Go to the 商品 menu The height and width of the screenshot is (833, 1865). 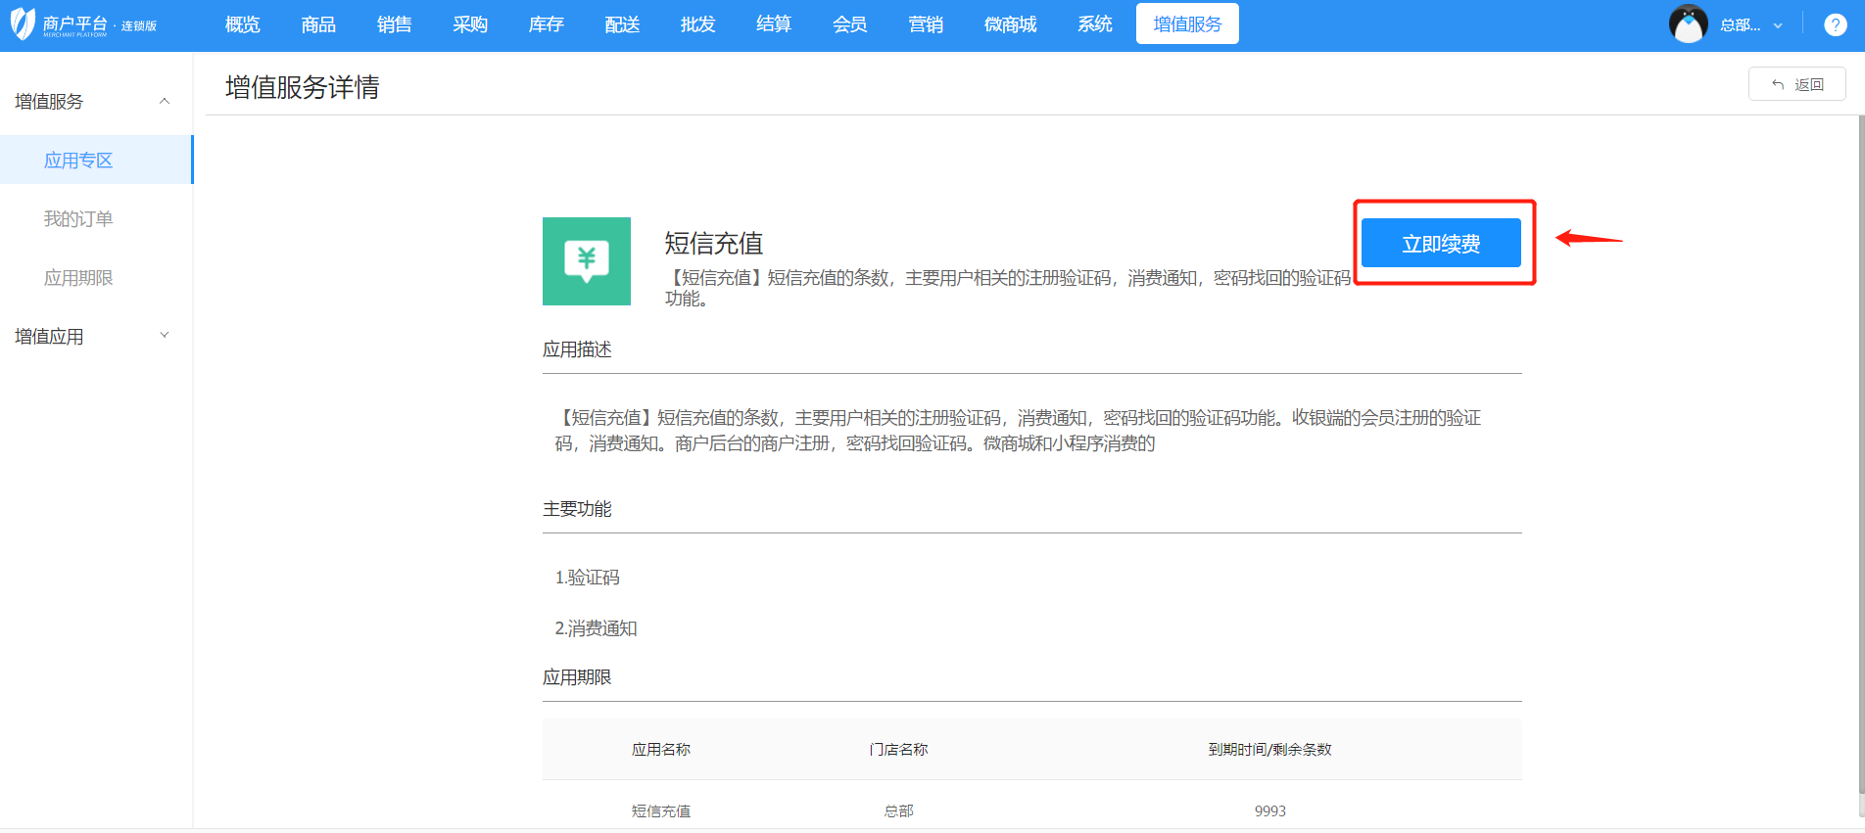point(318,24)
